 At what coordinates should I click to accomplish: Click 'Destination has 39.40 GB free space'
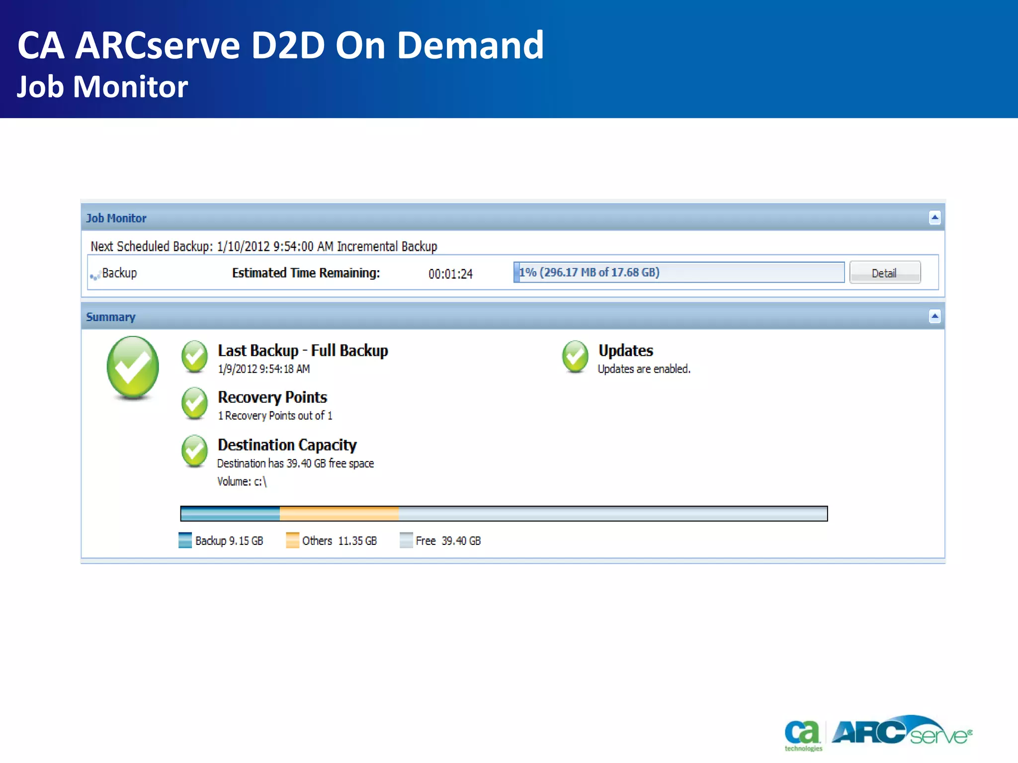coord(296,463)
